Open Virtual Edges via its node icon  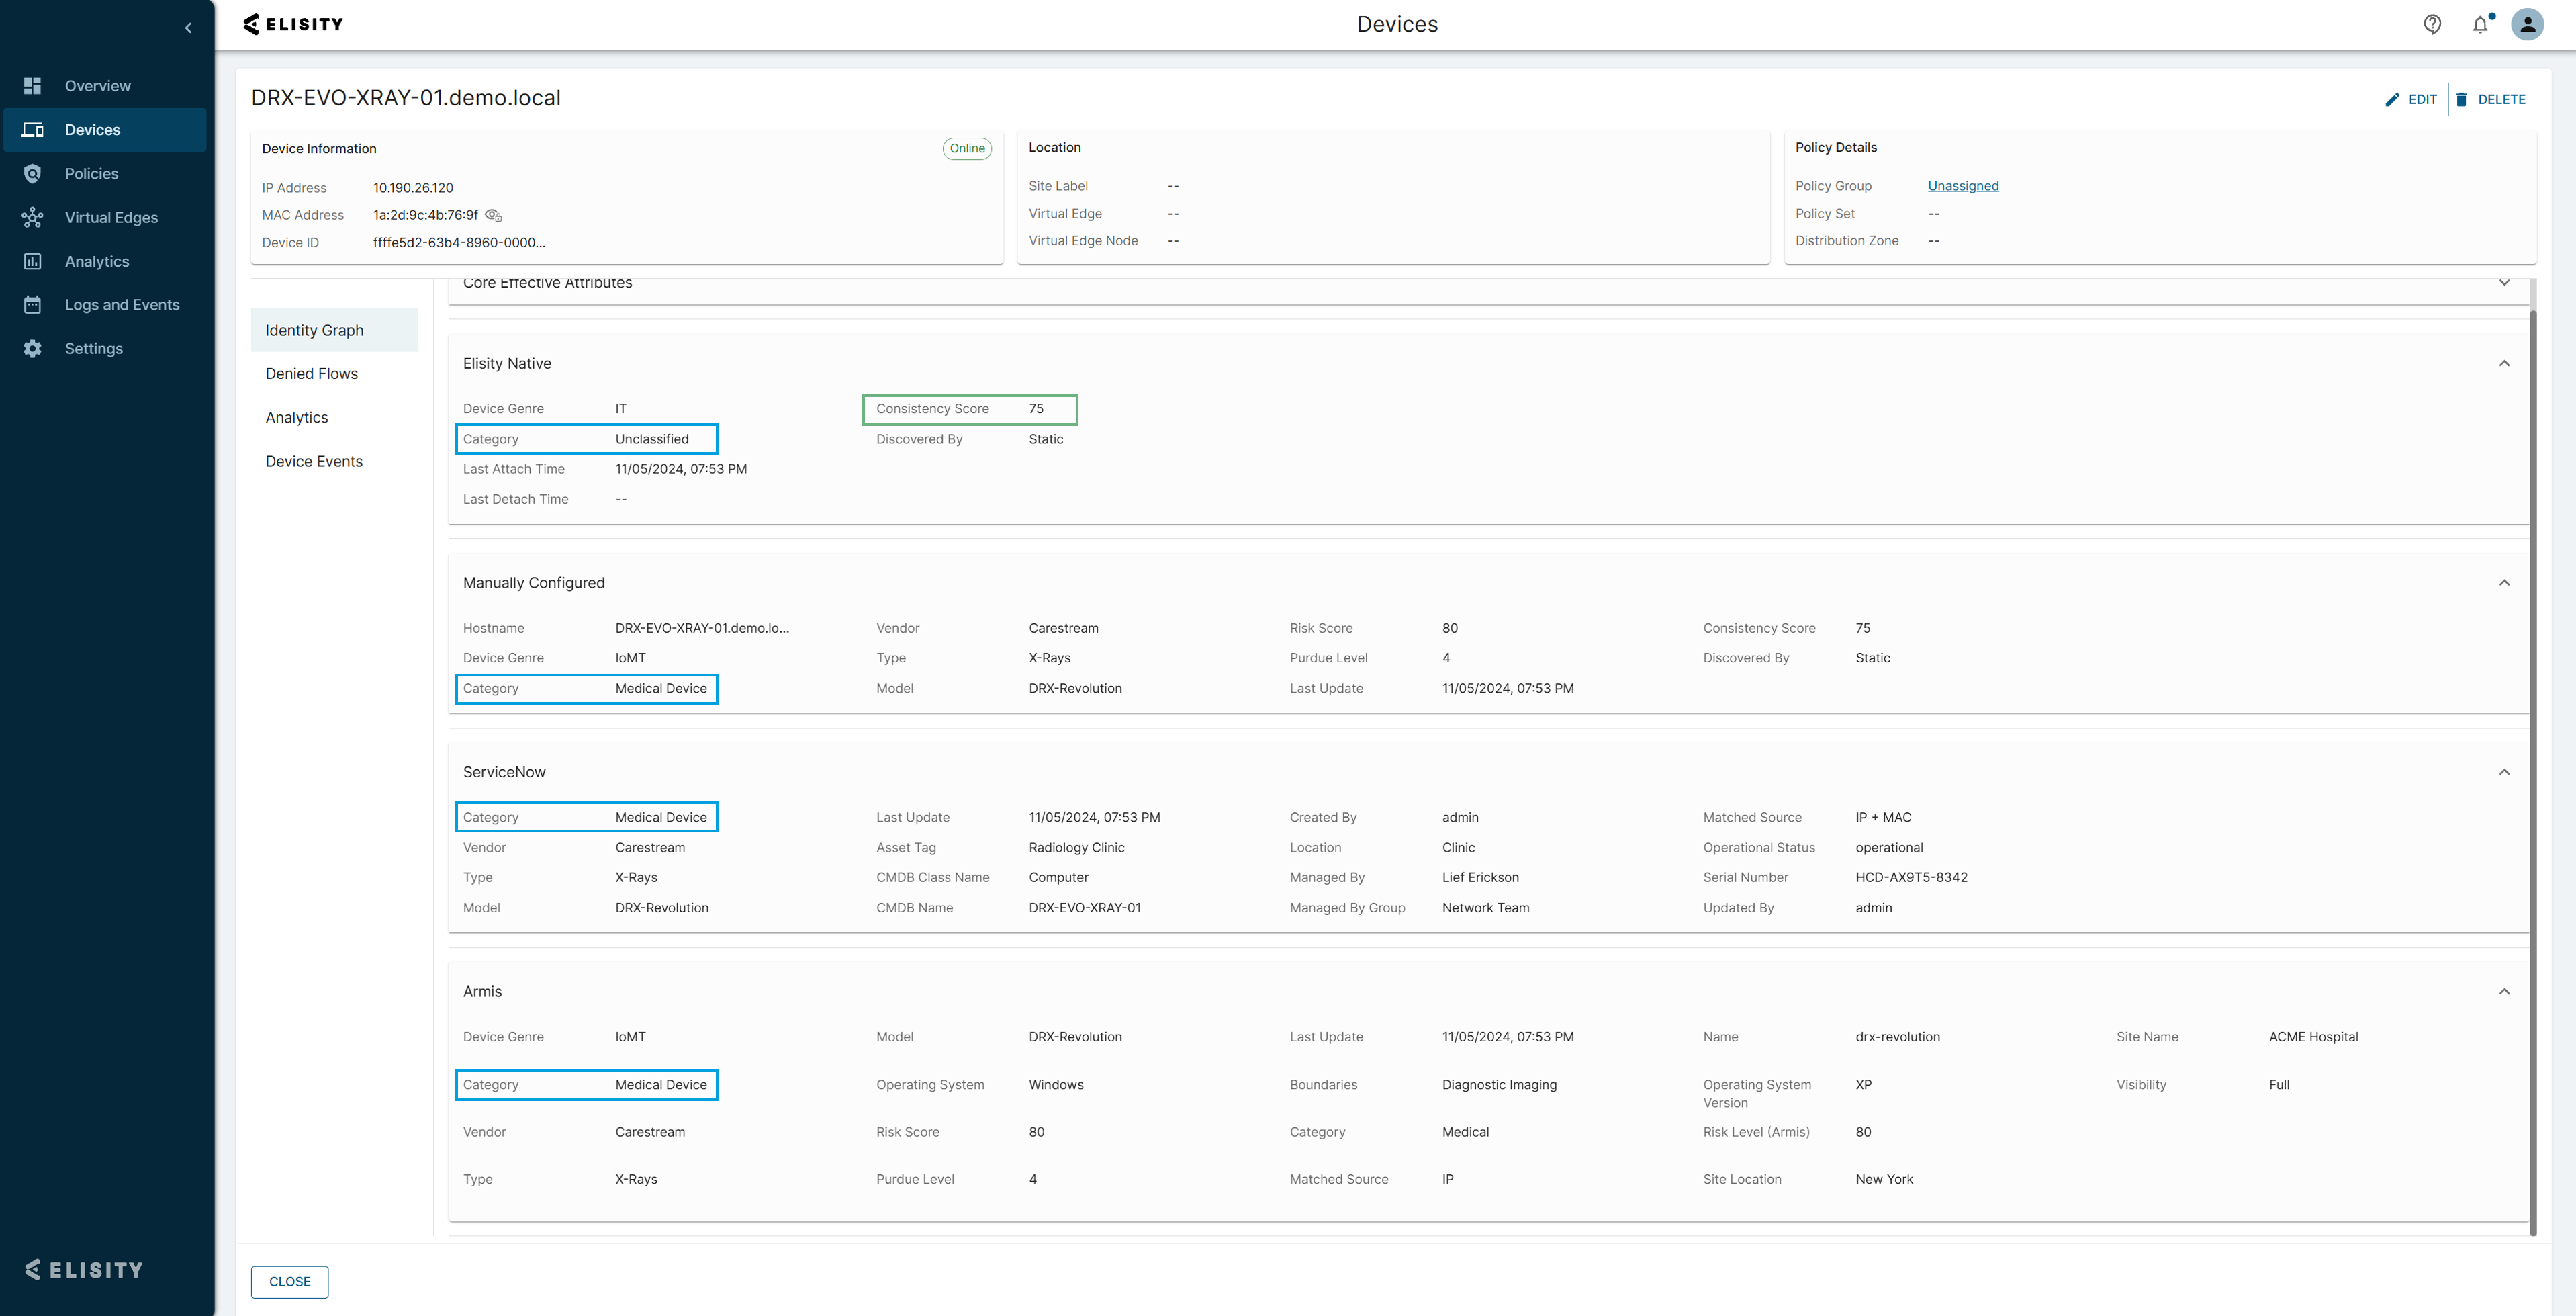tap(32, 218)
